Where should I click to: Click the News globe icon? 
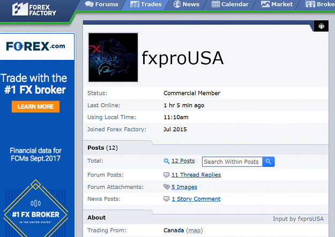pos(177,4)
